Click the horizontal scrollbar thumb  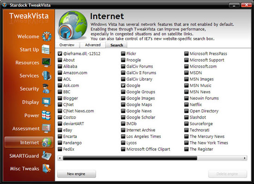(x=130, y=158)
